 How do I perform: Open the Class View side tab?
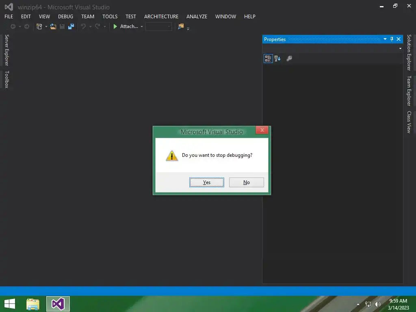(409, 122)
